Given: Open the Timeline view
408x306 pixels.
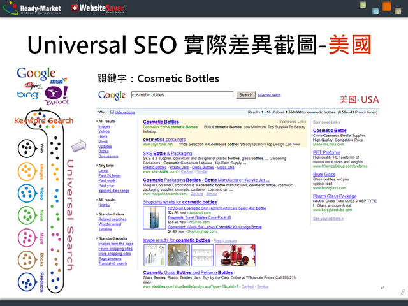Looking at the screenshot, I should (x=105, y=229).
